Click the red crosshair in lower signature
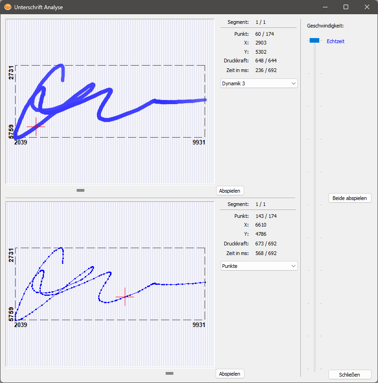This screenshot has height=383, width=378. pyautogui.click(x=125, y=297)
